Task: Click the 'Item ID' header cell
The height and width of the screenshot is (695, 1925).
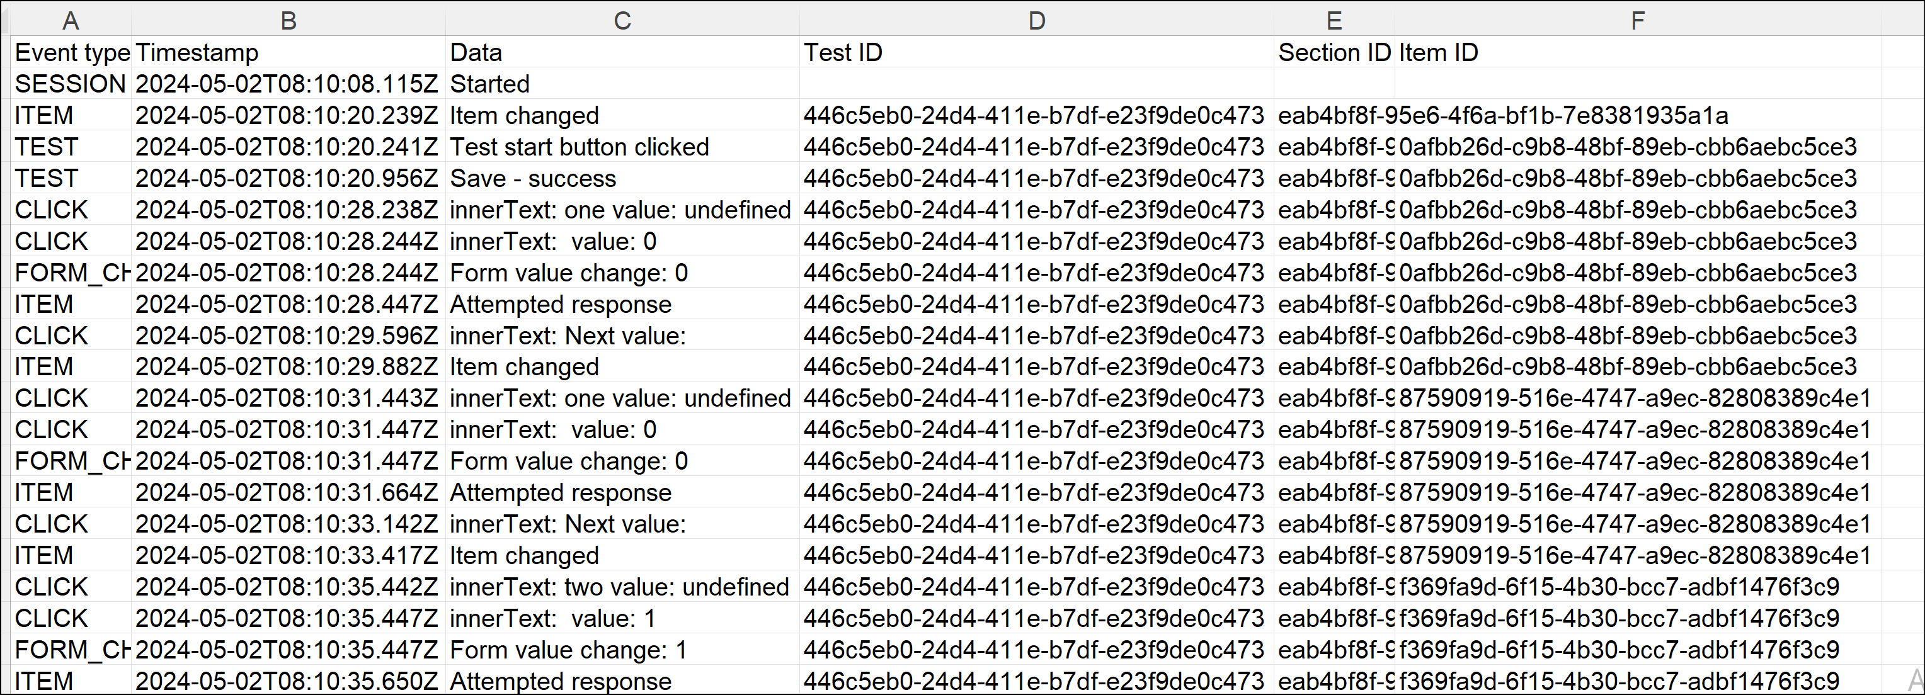Action: [x=1637, y=52]
